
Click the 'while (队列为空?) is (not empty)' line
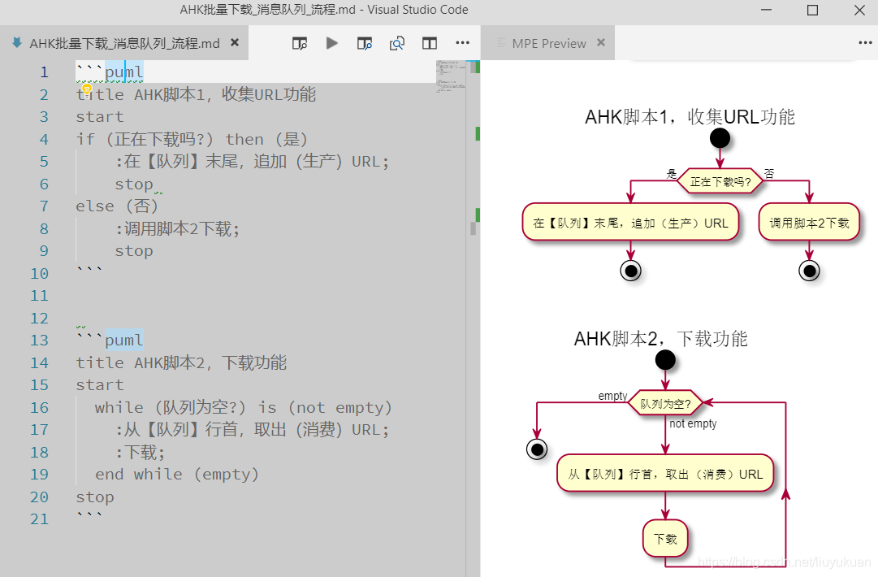(243, 408)
